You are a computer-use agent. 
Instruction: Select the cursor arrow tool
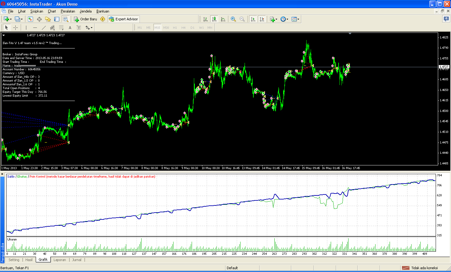[7, 28]
